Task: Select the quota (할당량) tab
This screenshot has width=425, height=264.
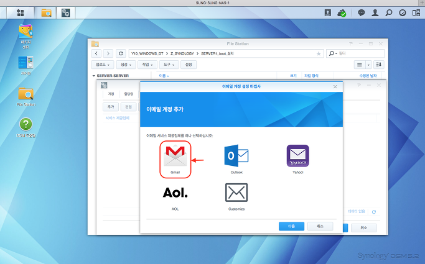Action: 129,94
